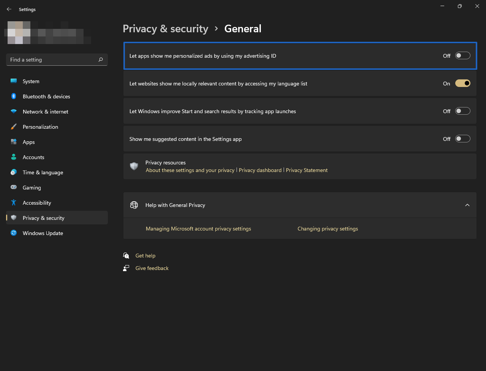Click the Privacy & security shield icon in sidebar
Screen dimensions: 486x371
coord(14,218)
